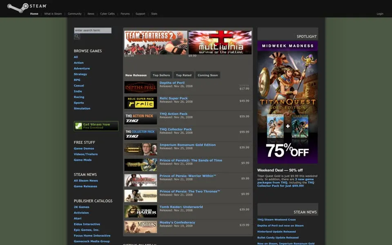Click the Warrior Within thumbnail image
This screenshot has height=245, width=392.
pyautogui.click(x=141, y=180)
